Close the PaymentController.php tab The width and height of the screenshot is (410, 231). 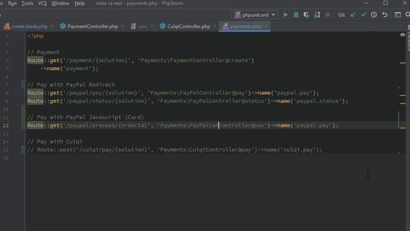(x=122, y=26)
